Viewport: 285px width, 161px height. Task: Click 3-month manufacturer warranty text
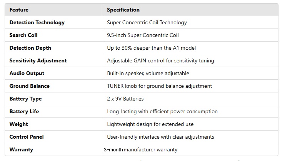pyautogui.click(x=140, y=149)
